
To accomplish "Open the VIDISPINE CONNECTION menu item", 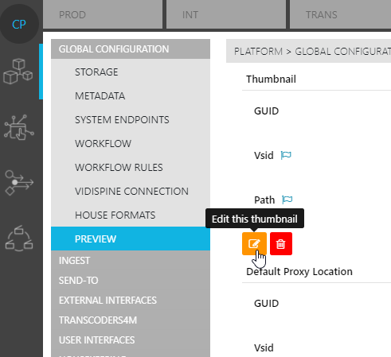I will pyautogui.click(x=131, y=192).
